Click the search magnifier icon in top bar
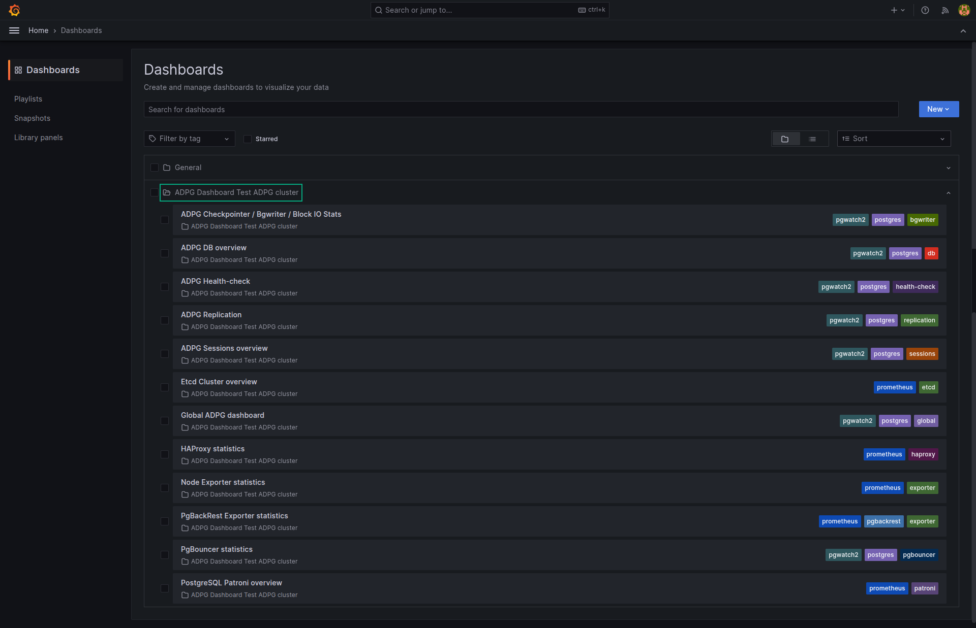 (x=379, y=10)
